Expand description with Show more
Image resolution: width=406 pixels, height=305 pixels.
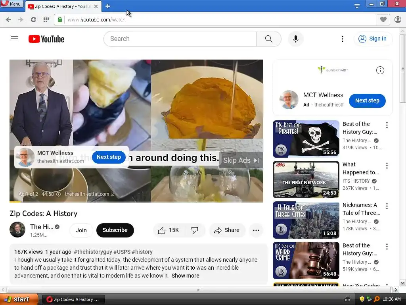[x=186, y=276]
